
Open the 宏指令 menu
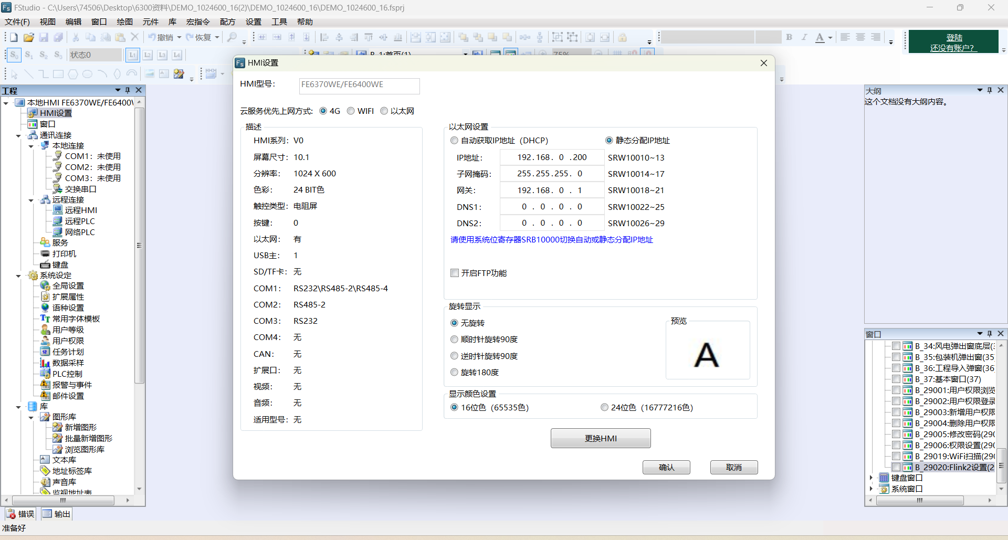point(198,22)
